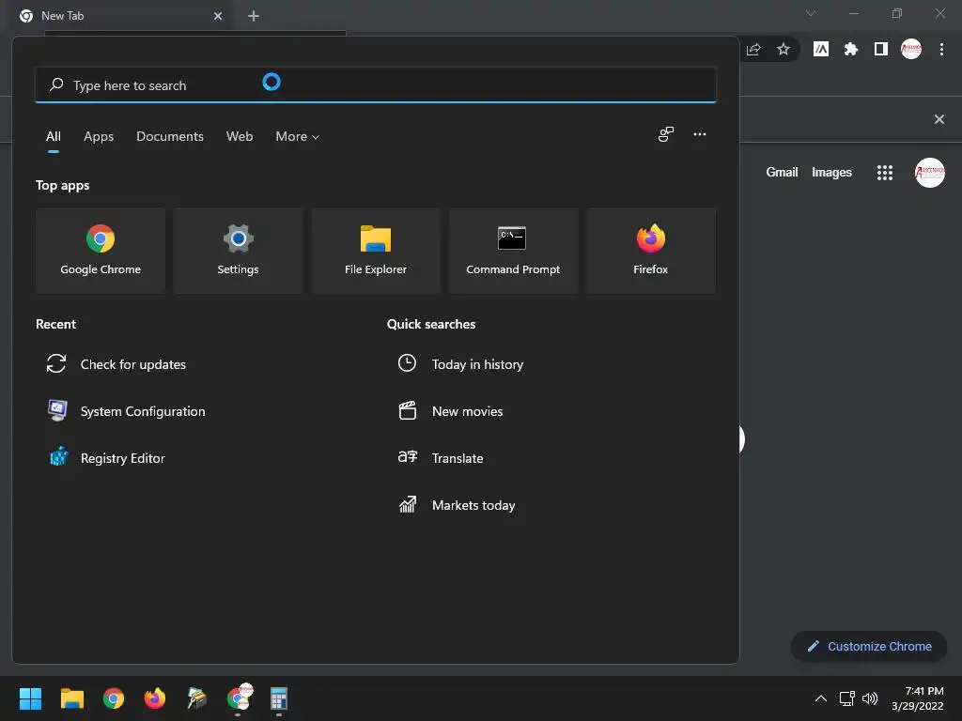Open recent item Registry Editor
962x721 pixels.
107,458
